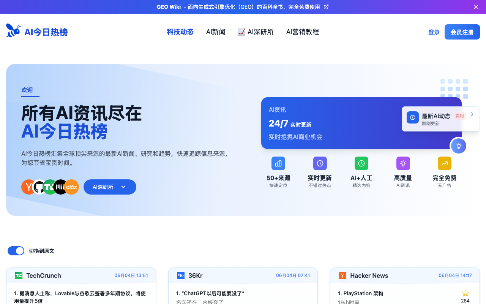Click the TechCrunch logo icon in the card header

[19, 275]
